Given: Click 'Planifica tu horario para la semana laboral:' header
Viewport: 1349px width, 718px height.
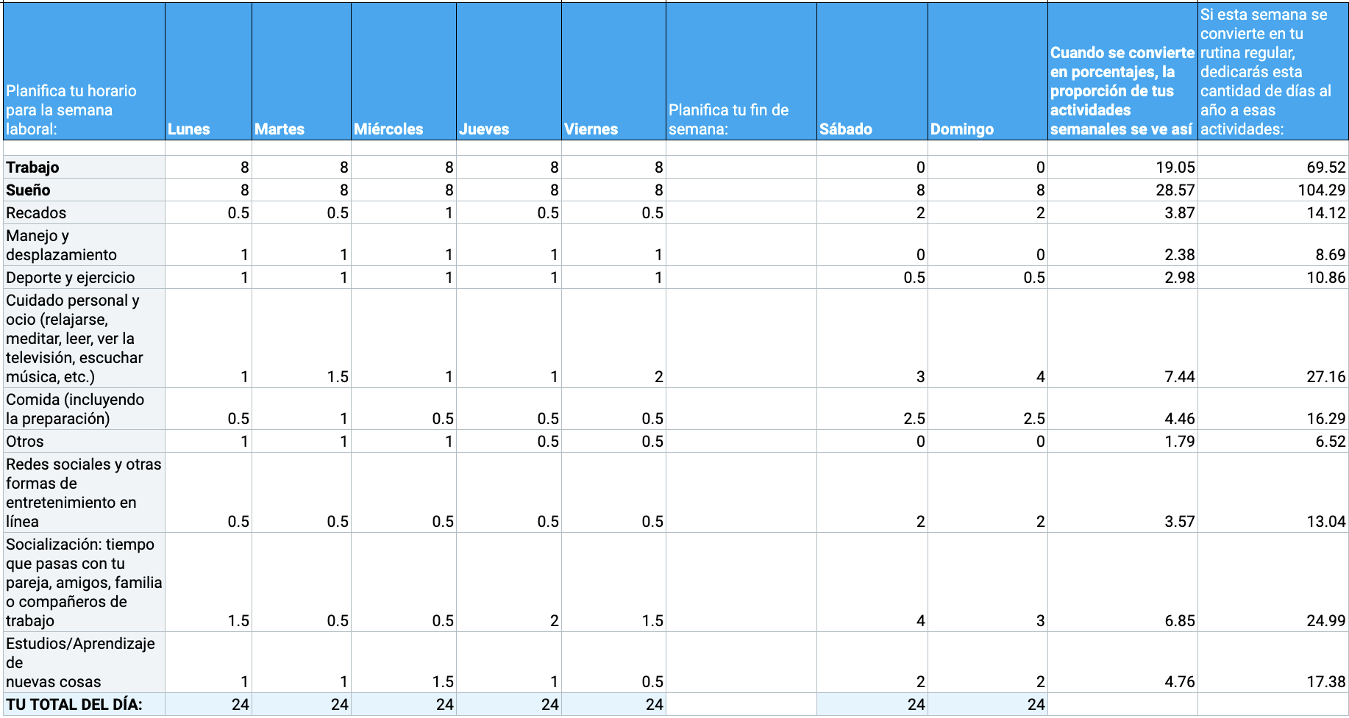Looking at the screenshot, I should click(x=84, y=71).
